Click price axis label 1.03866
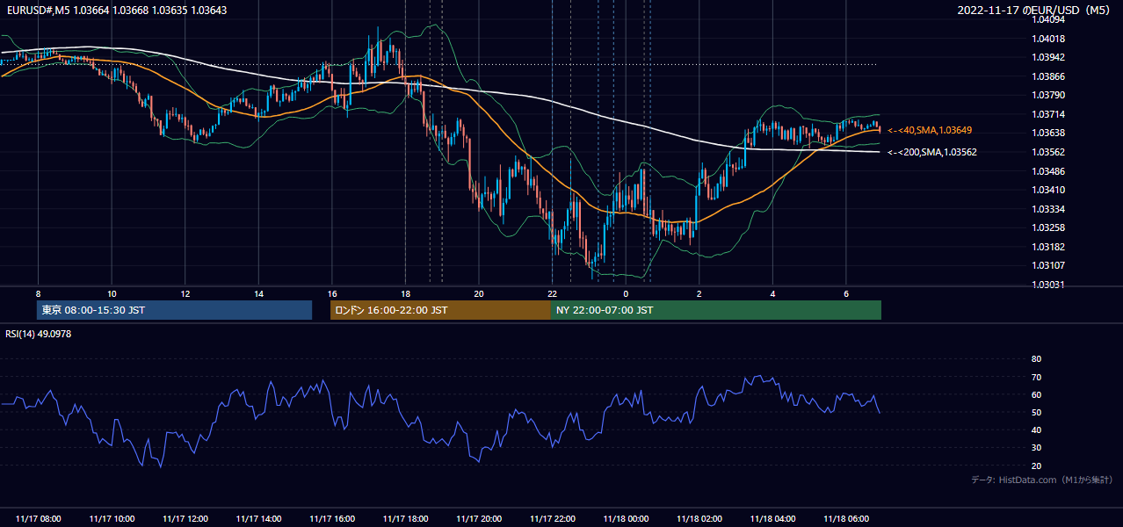 [1047, 76]
